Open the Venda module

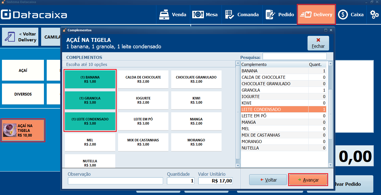point(173,14)
